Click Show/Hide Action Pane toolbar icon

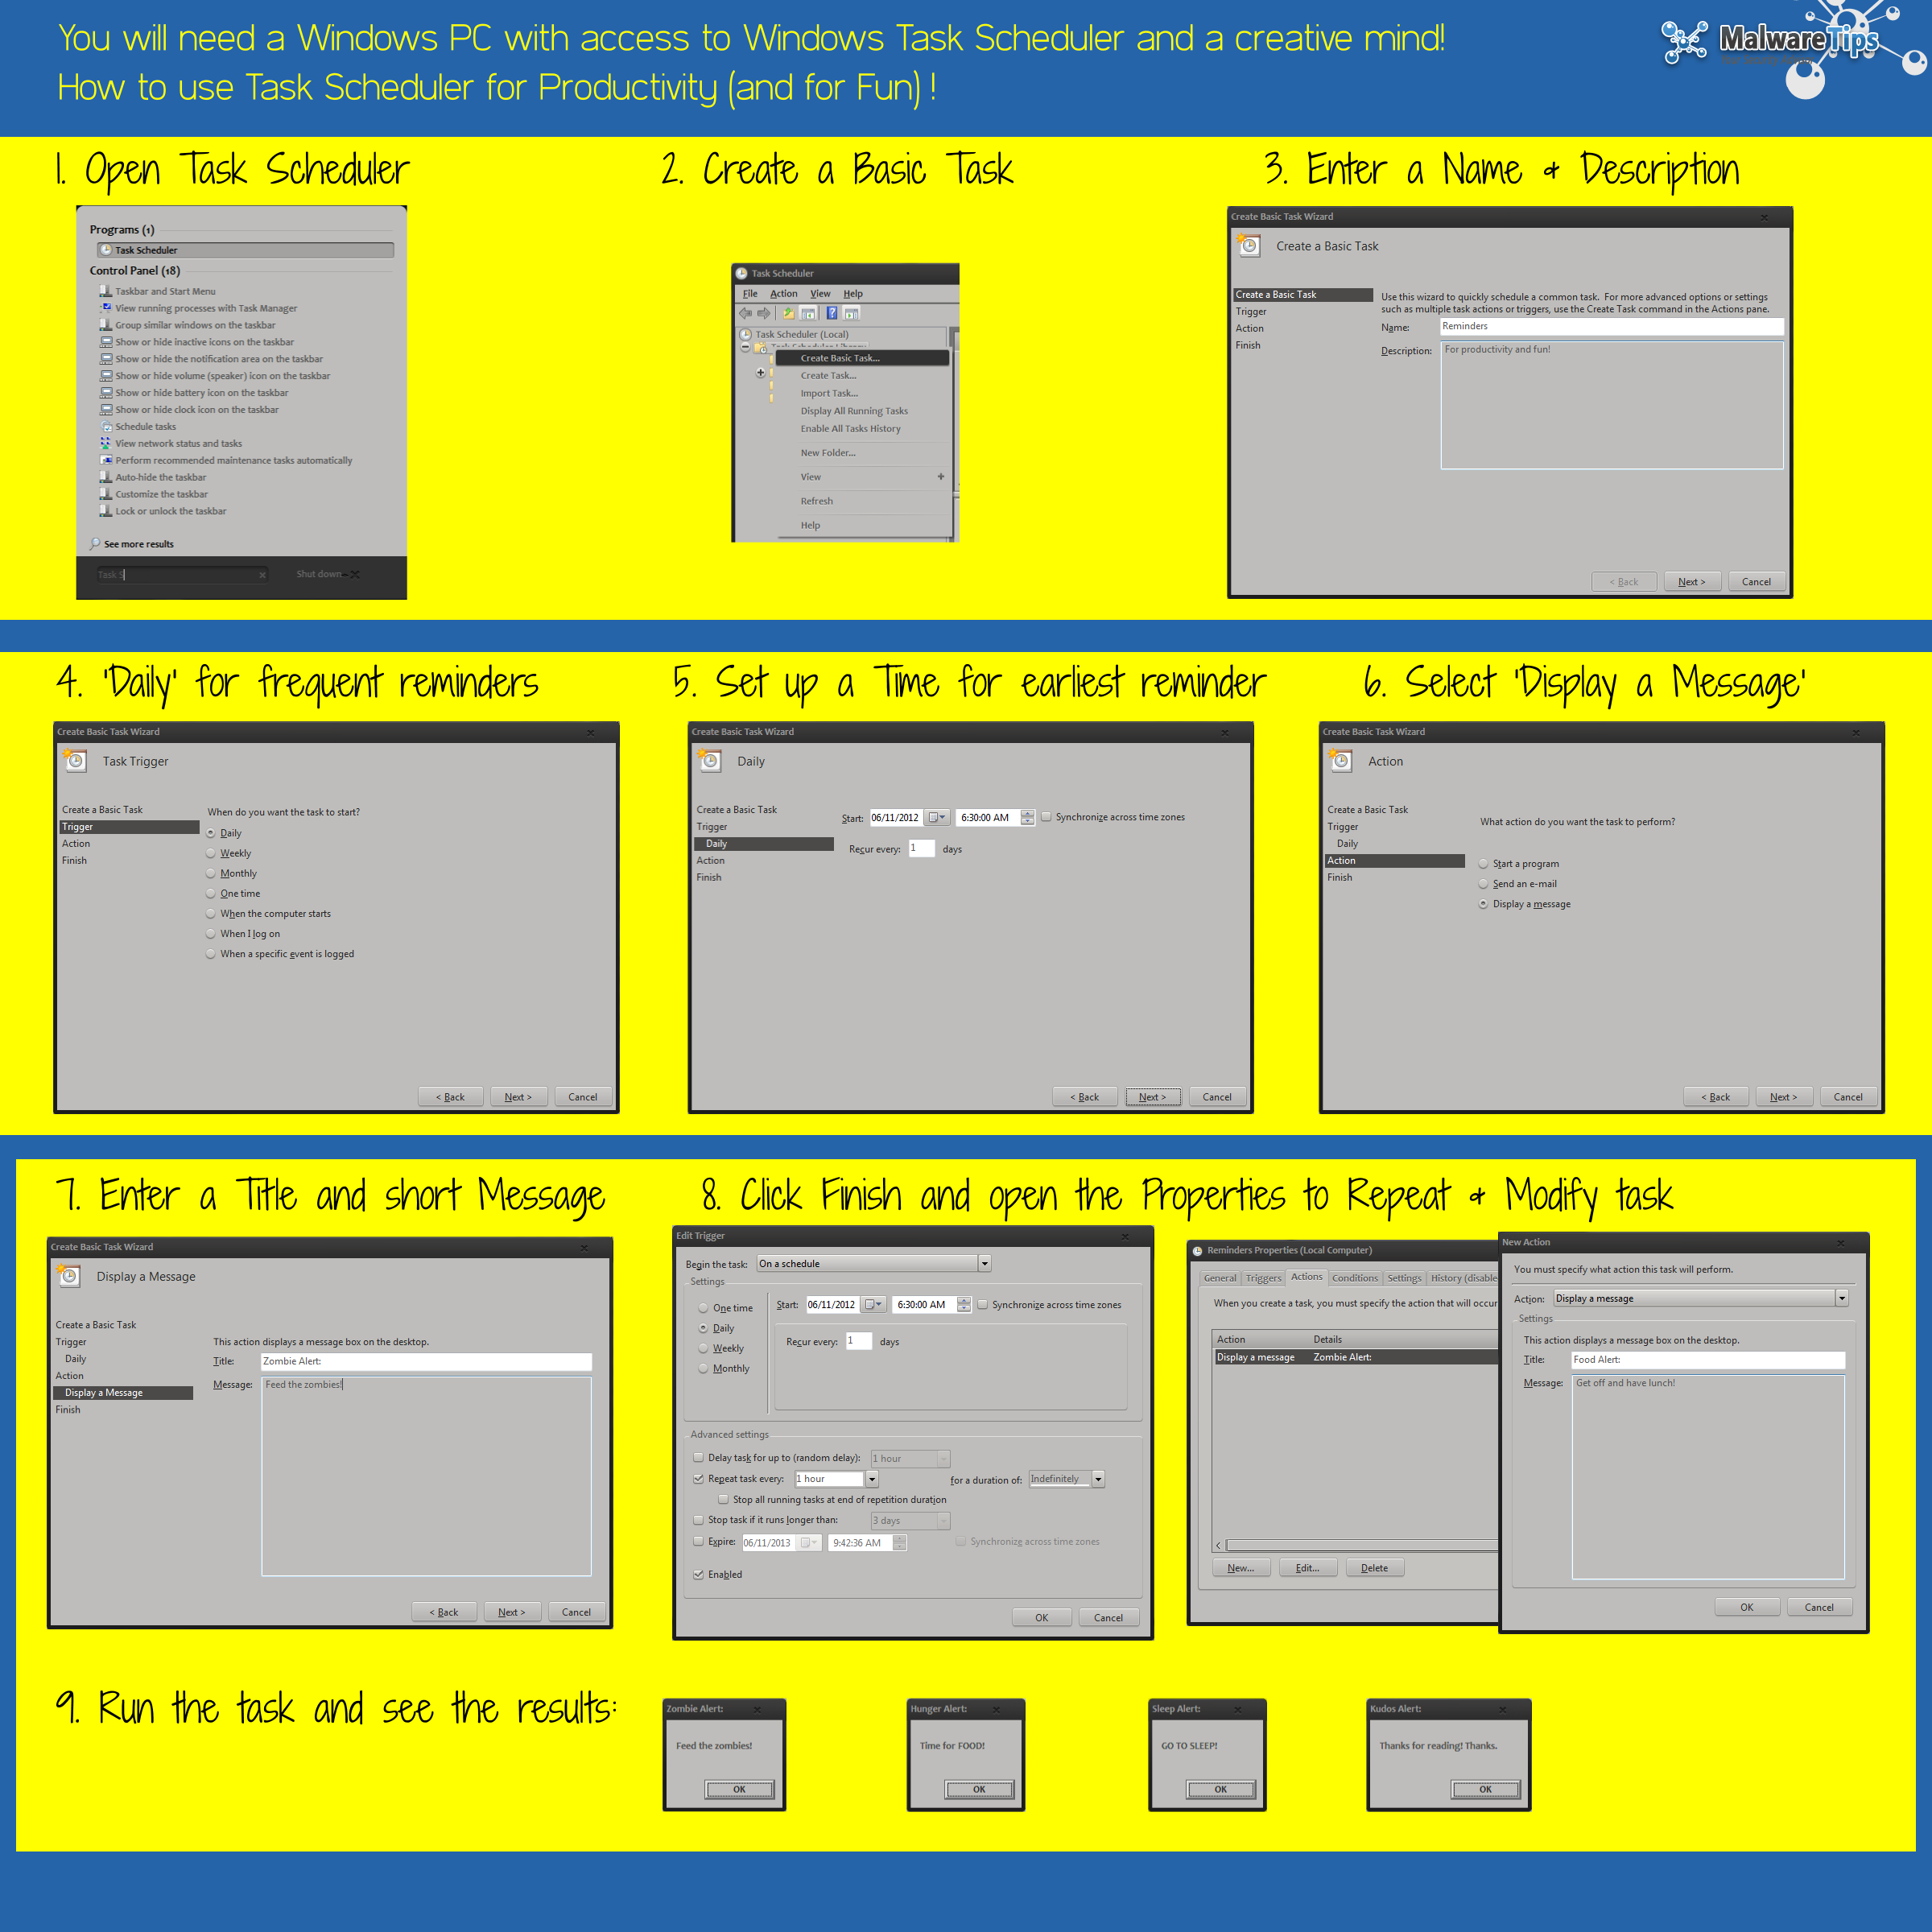(x=852, y=313)
